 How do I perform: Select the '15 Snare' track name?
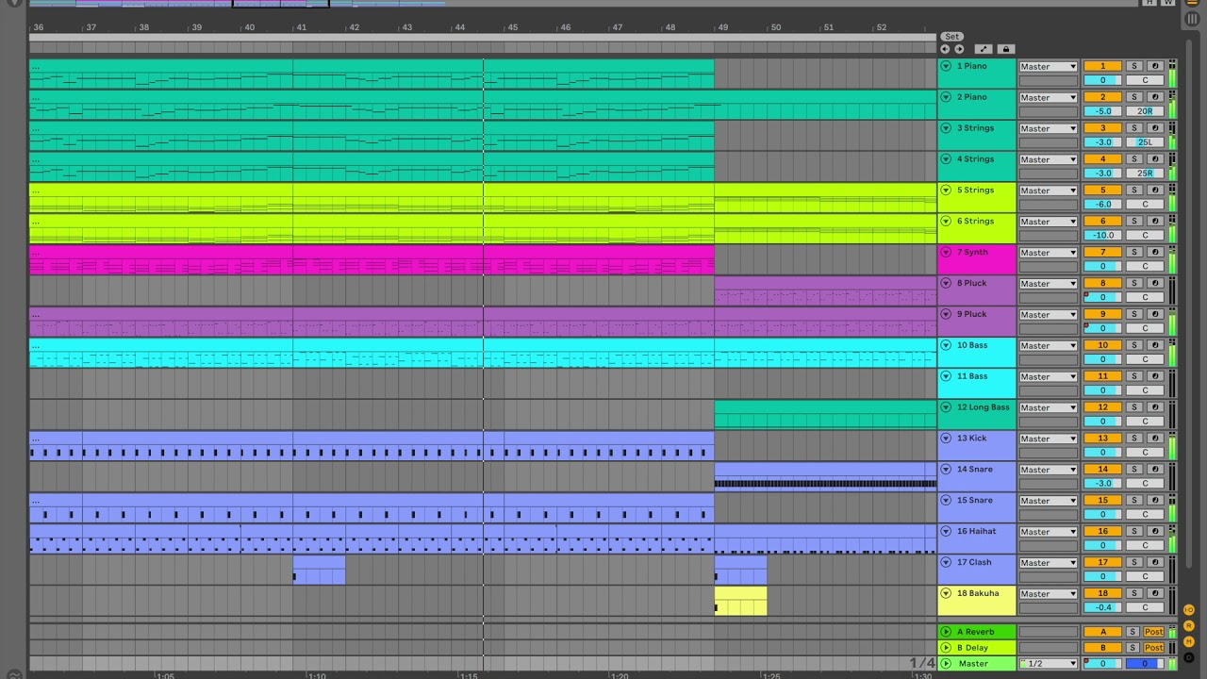(974, 501)
